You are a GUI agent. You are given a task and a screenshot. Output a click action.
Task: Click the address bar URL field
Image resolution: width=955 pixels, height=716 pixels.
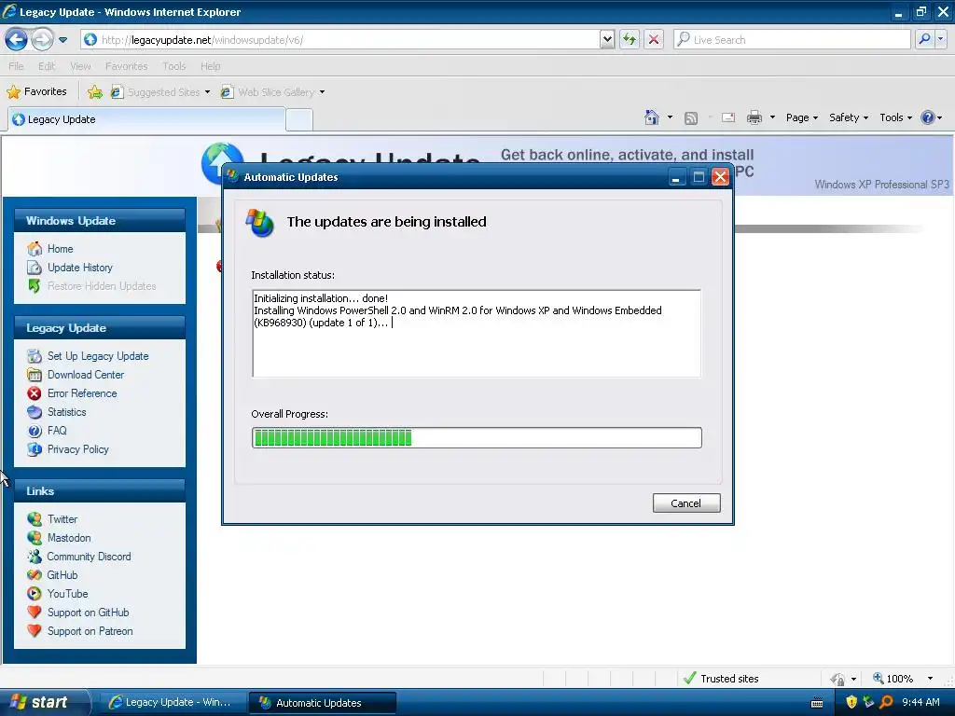(x=339, y=40)
